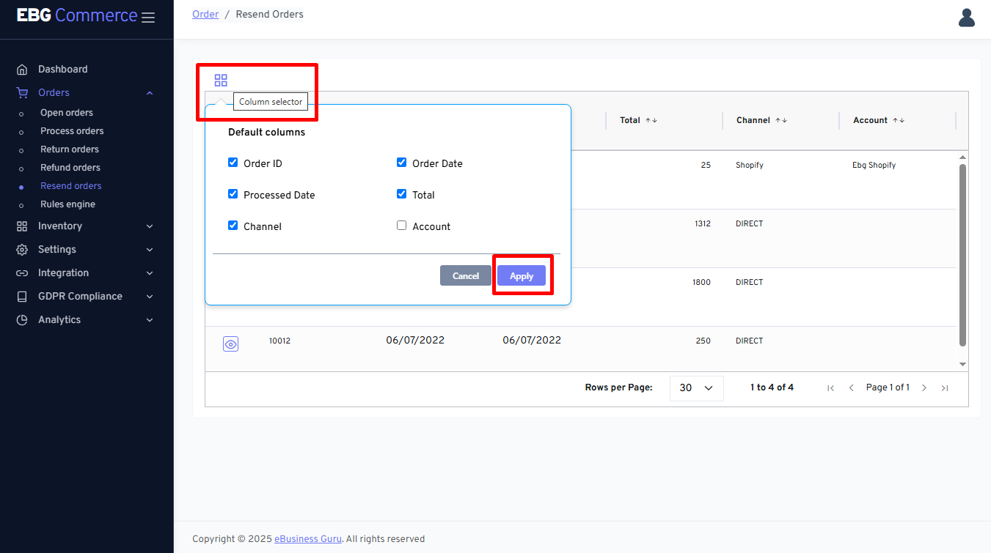This screenshot has width=991, height=553.
Task: Collapse the Orders section in sidebar
Action: [x=149, y=92]
